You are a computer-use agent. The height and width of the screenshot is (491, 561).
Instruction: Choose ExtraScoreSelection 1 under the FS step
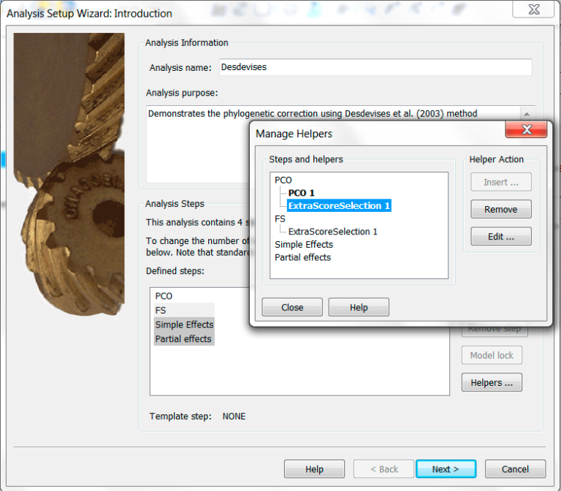coord(332,232)
